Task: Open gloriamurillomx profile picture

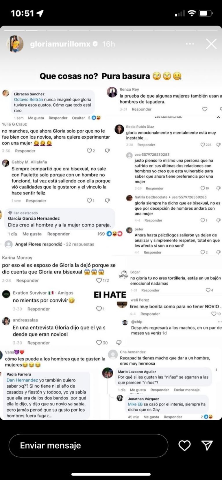Action: [x=15, y=44]
